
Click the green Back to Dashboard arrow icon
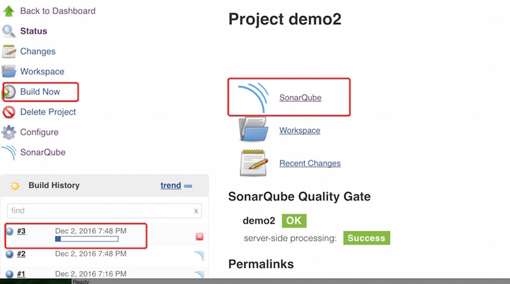[8, 11]
